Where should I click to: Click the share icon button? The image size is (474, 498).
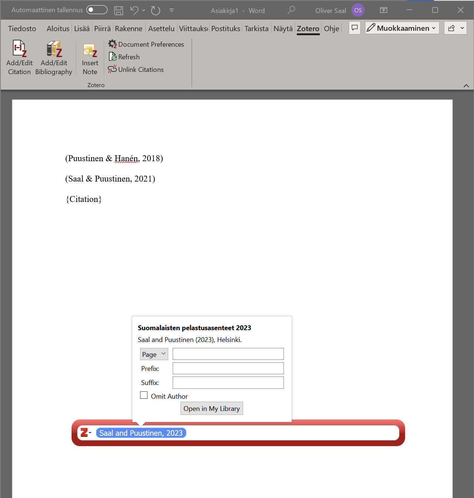[451, 28]
